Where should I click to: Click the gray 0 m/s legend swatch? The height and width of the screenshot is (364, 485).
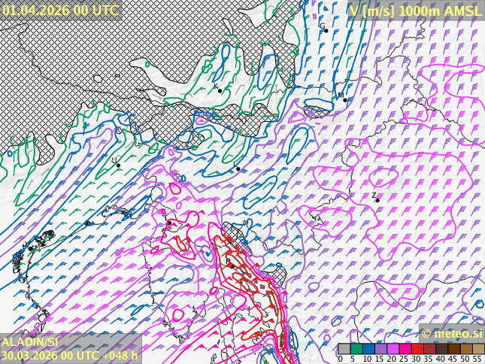click(344, 349)
